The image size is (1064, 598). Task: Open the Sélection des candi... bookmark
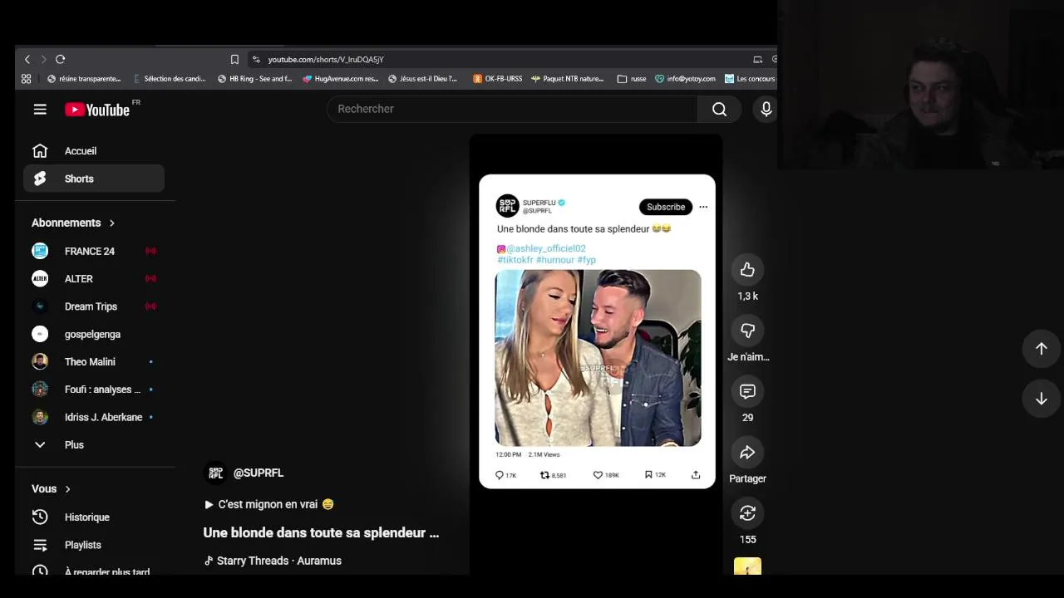coord(169,79)
